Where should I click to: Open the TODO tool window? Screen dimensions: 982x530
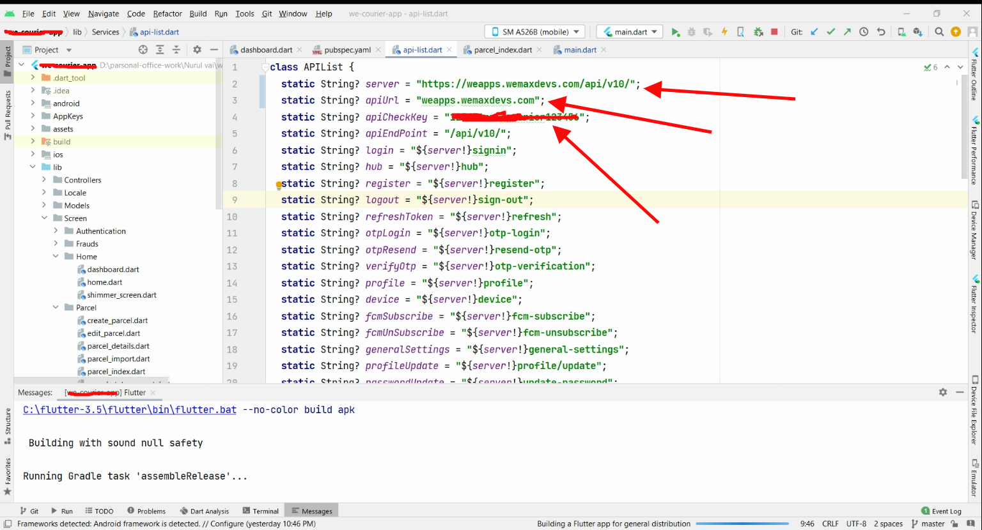point(99,511)
